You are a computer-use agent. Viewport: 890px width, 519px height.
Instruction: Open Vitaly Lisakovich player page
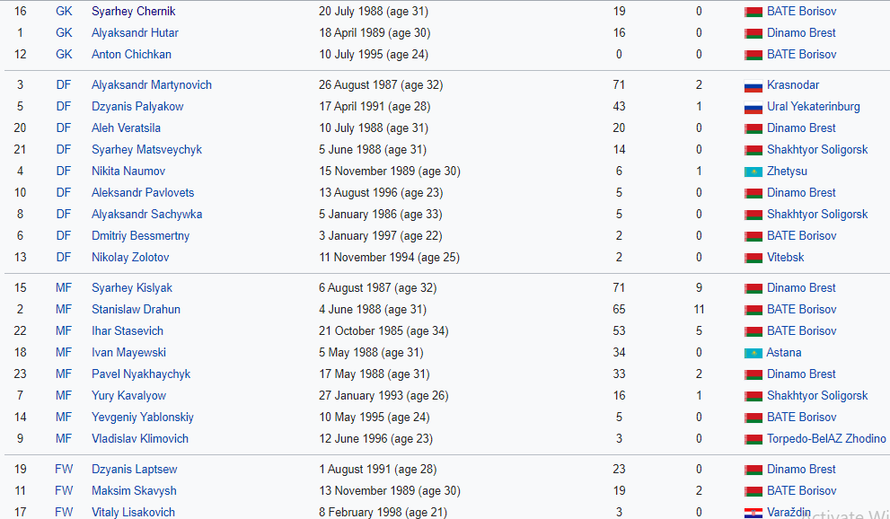click(x=134, y=512)
